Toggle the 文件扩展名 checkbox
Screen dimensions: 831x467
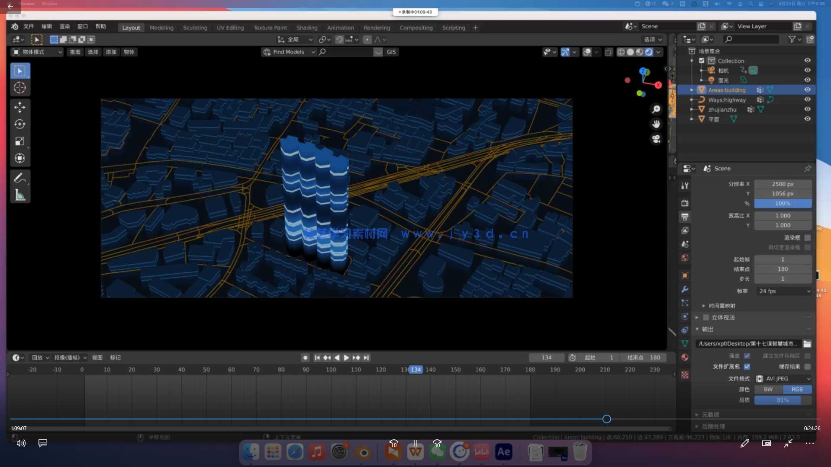747,367
